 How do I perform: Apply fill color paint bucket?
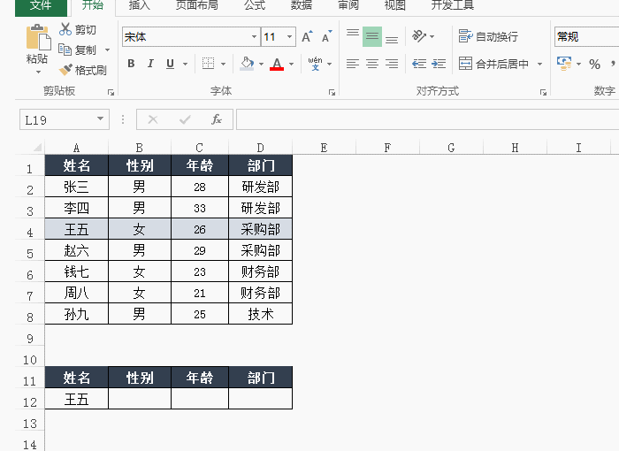coord(247,64)
